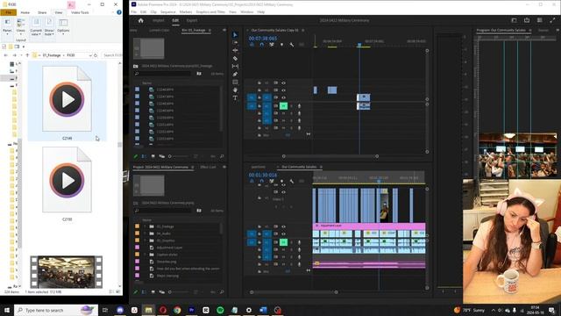This screenshot has height=316, width=561.
Task: Open the Sequence menu in Premiere
Action: point(167,11)
